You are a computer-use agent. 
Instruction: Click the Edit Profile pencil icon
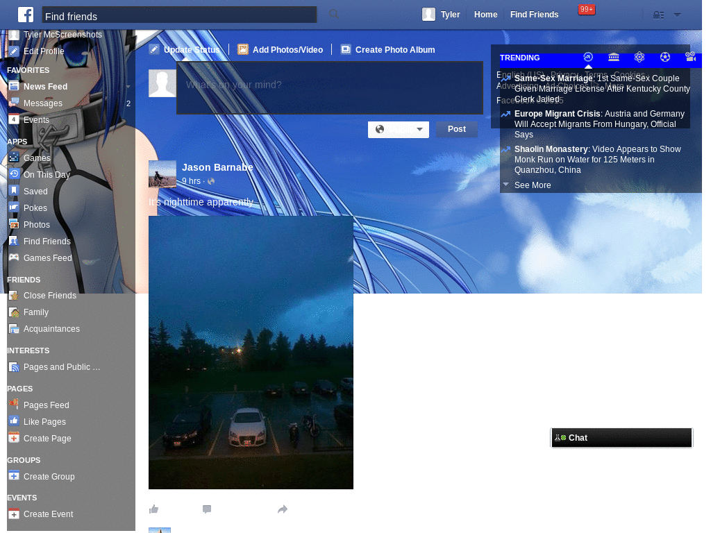click(14, 51)
